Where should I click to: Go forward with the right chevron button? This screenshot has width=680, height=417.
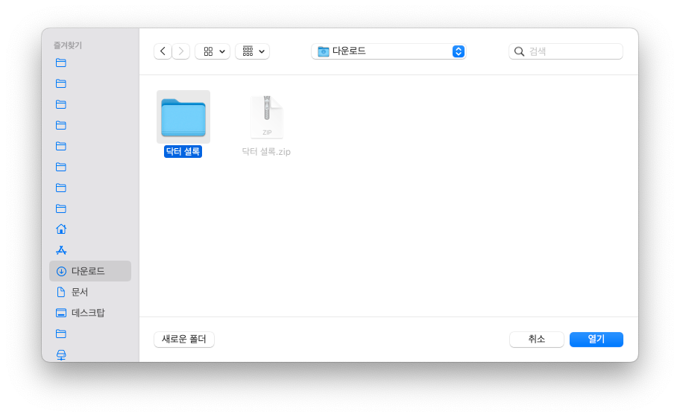(181, 51)
